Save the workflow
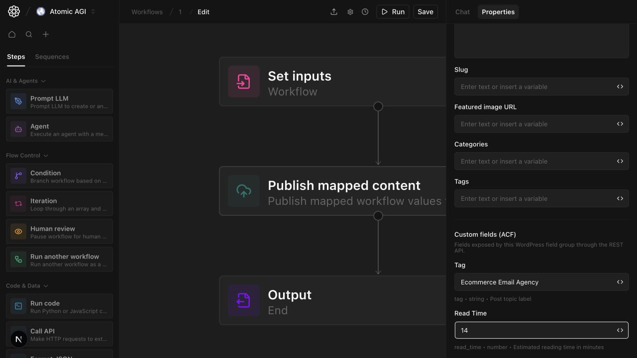Image resolution: width=637 pixels, height=358 pixels. coord(425,12)
